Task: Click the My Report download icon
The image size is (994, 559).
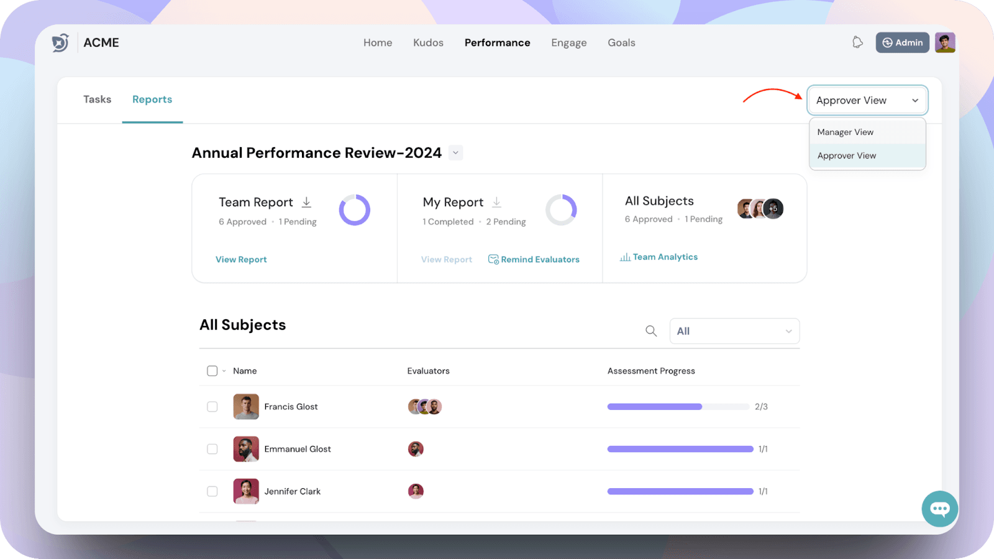Action: click(x=496, y=202)
